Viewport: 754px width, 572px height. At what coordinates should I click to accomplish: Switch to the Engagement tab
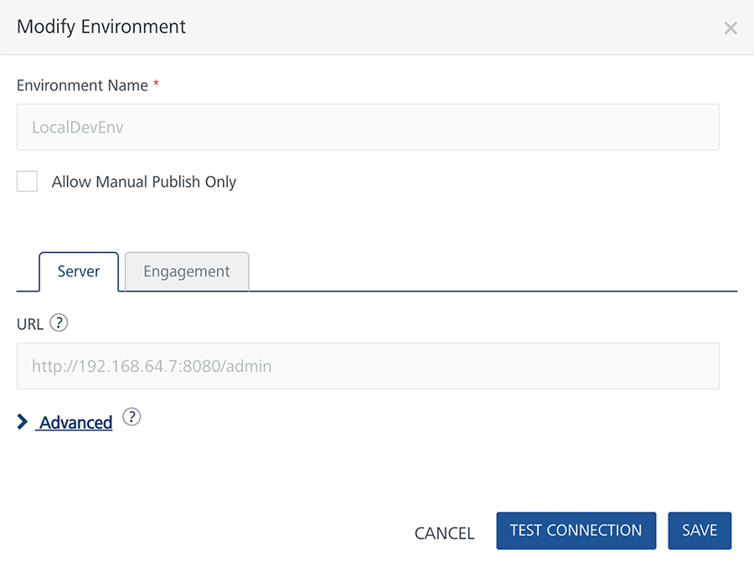click(x=187, y=271)
